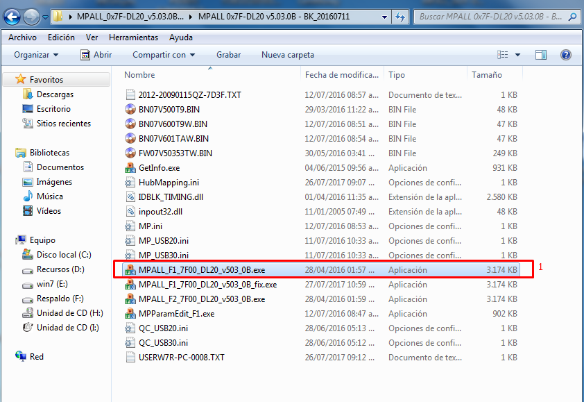The width and height of the screenshot is (584, 402).
Task: Open Recursos (D:) drive
Action: [60, 269]
